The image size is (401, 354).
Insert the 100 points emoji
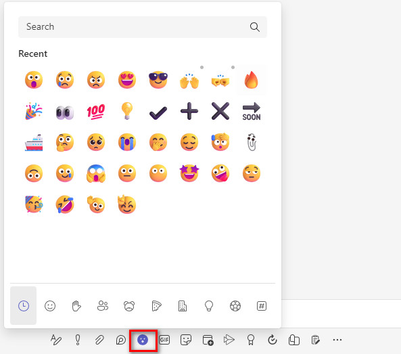[x=96, y=112]
